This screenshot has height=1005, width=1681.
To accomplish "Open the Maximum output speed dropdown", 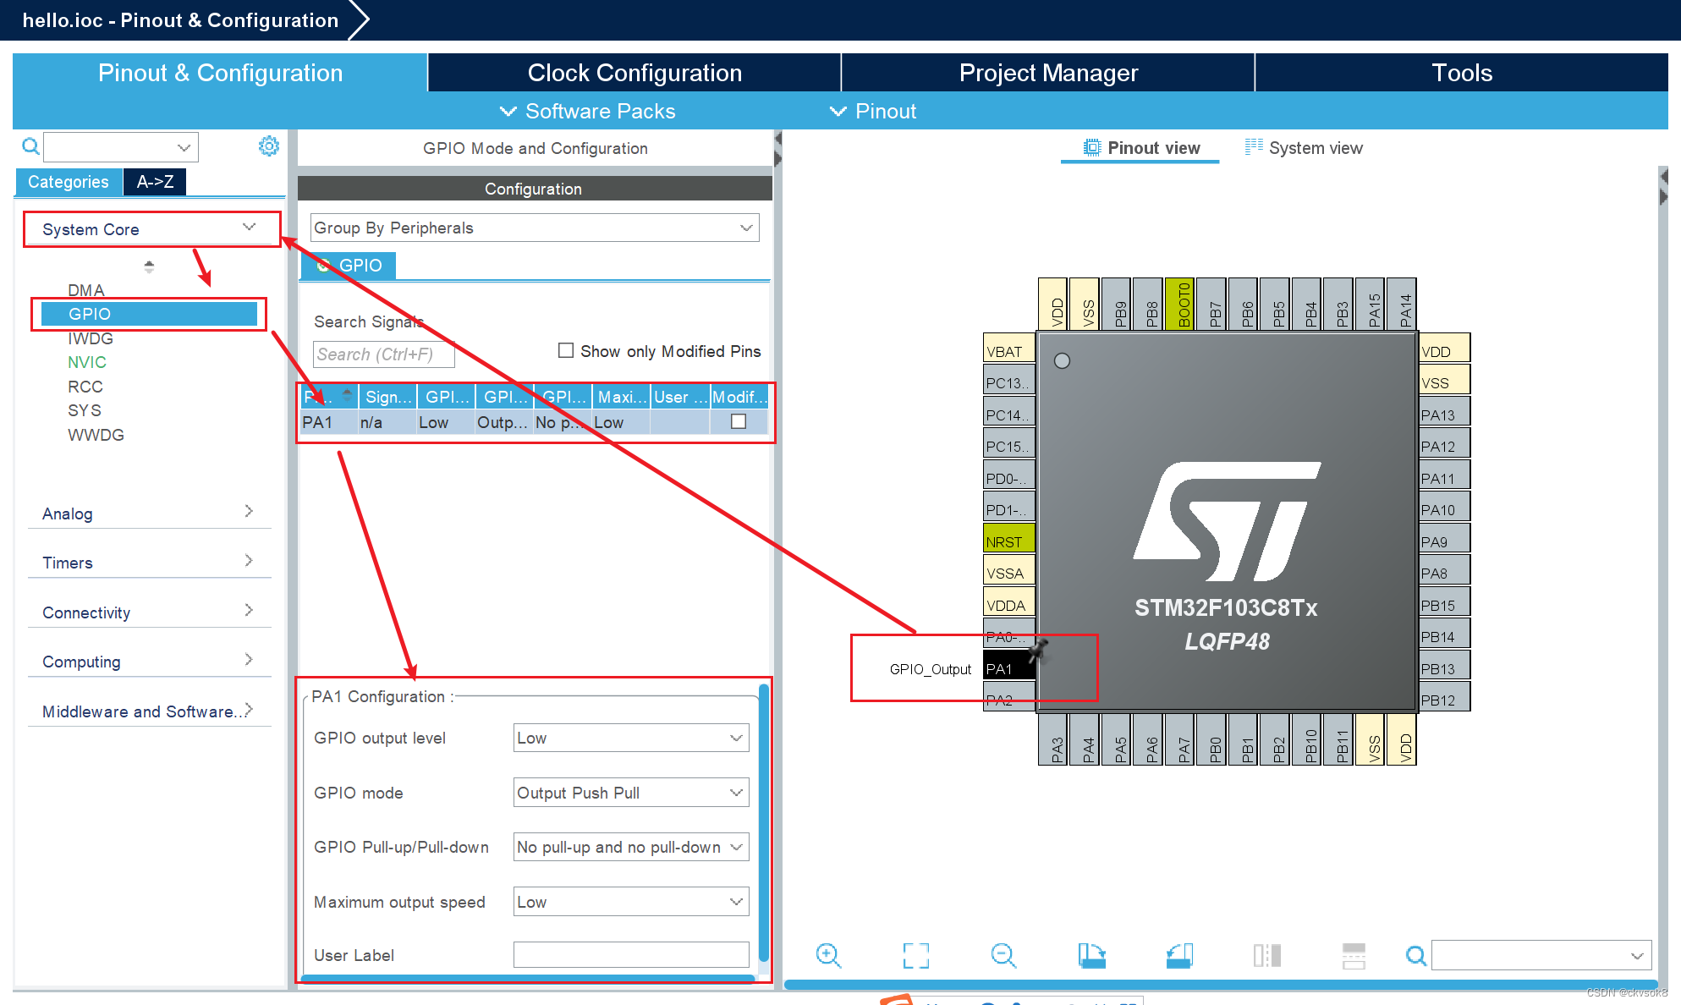I will 630,902.
